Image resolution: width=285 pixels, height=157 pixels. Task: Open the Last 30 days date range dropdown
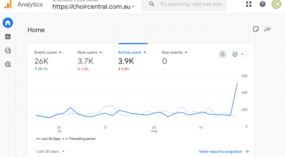pos(51,152)
